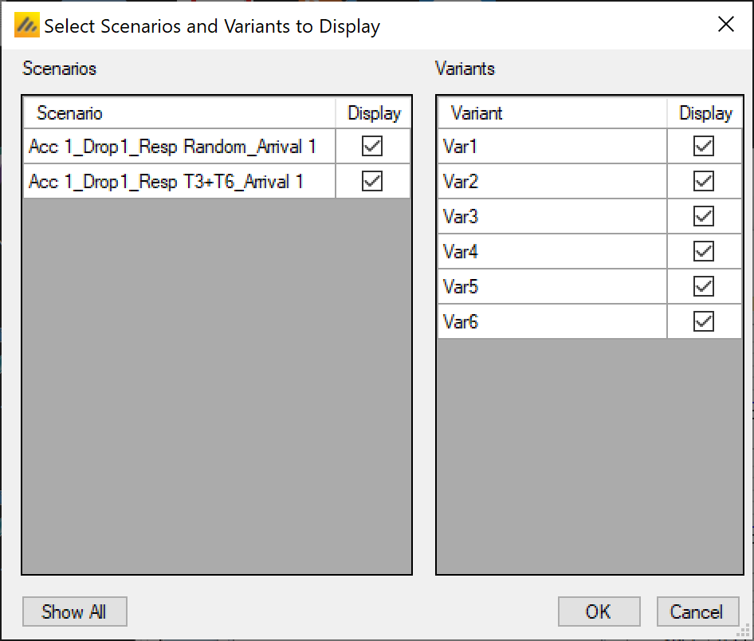Disable Display for Var3
Image resolution: width=754 pixels, height=641 pixels.
pos(704,216)
